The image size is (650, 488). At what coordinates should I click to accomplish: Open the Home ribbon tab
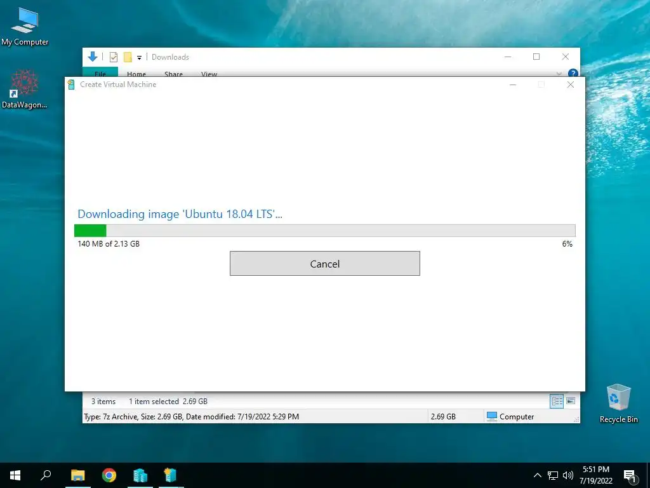(x=136, y=74)
